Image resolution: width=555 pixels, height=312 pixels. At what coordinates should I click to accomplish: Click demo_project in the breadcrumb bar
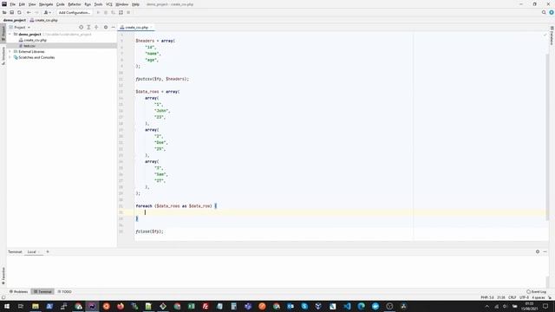(15, 20)
